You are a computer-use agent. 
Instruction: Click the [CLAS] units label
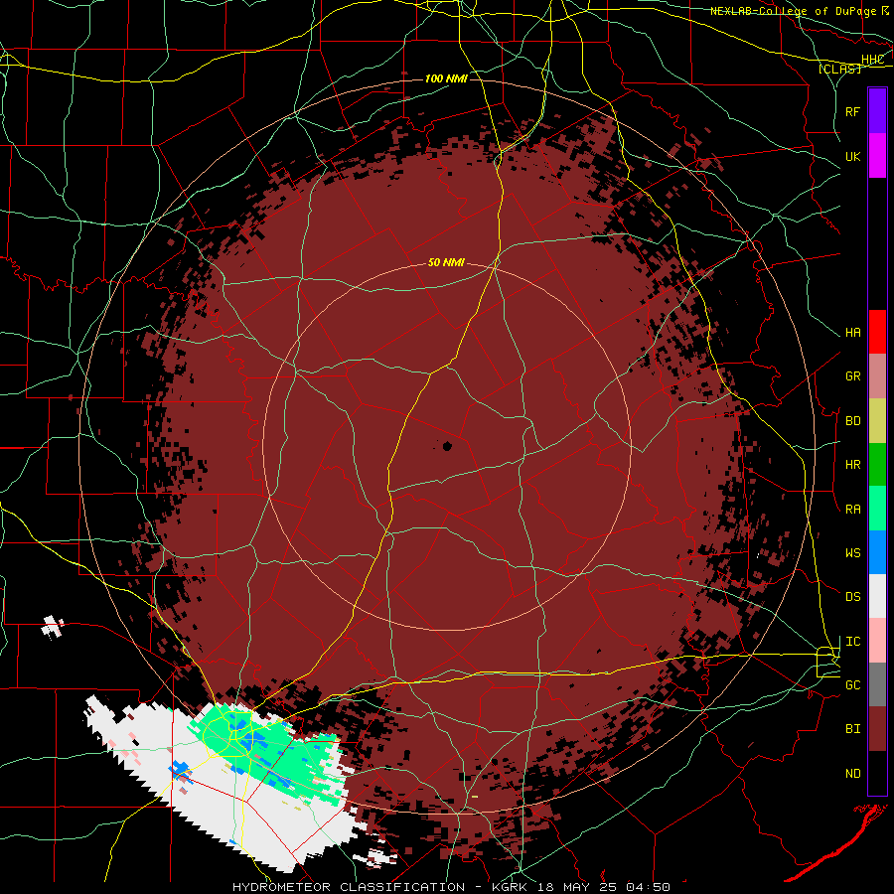point(839,69)
